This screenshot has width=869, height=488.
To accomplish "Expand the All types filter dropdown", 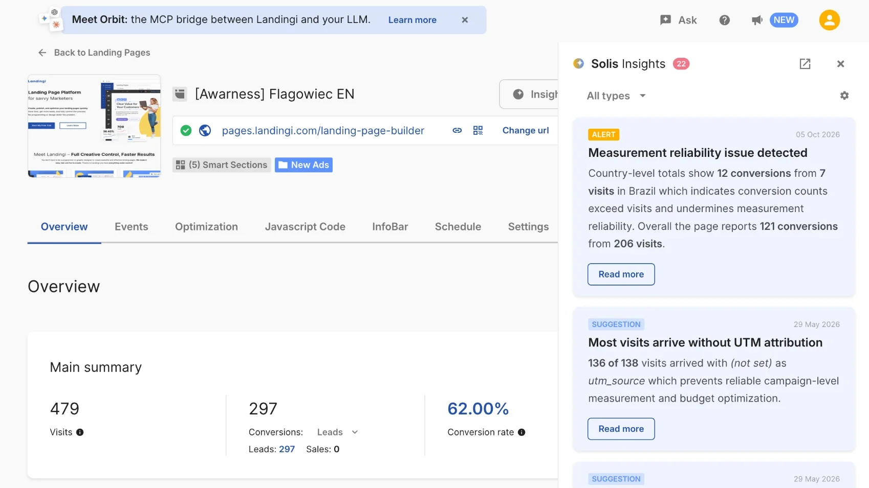I will tap(616, 96).
